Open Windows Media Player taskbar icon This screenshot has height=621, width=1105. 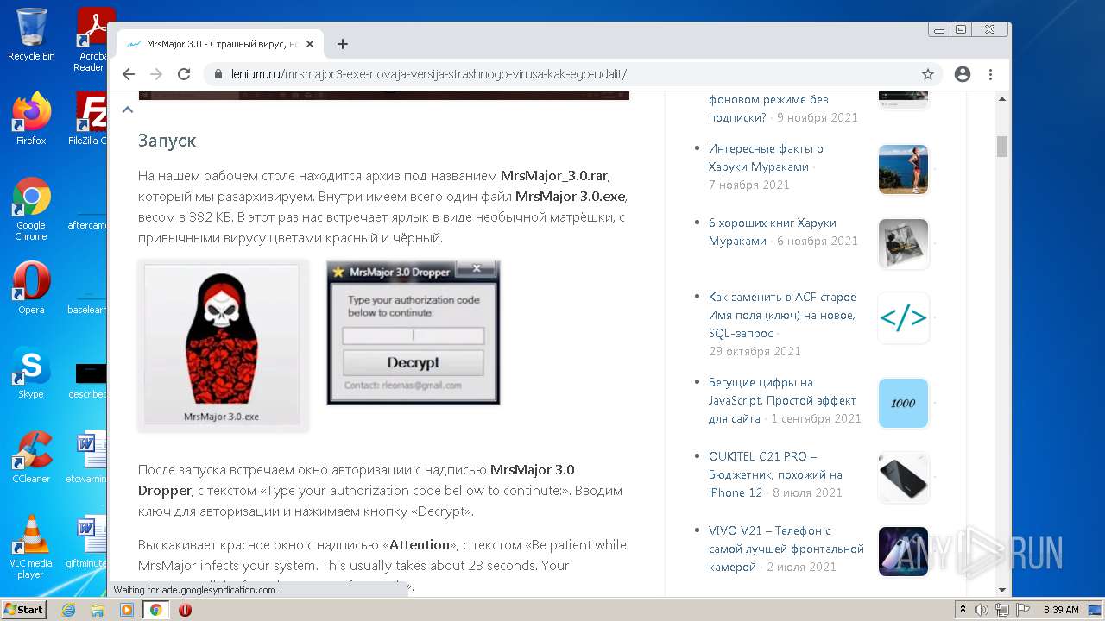pyautogui.click(x=127, y=610)
